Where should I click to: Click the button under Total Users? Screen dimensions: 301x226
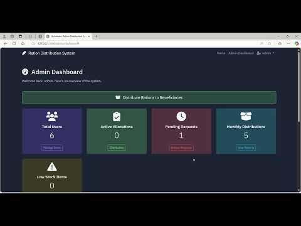tap(52, 148)
